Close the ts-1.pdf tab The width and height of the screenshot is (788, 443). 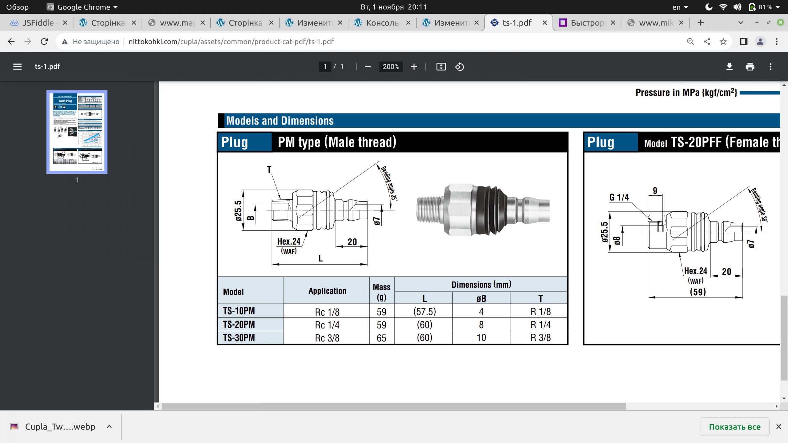(x=545, y=23)
